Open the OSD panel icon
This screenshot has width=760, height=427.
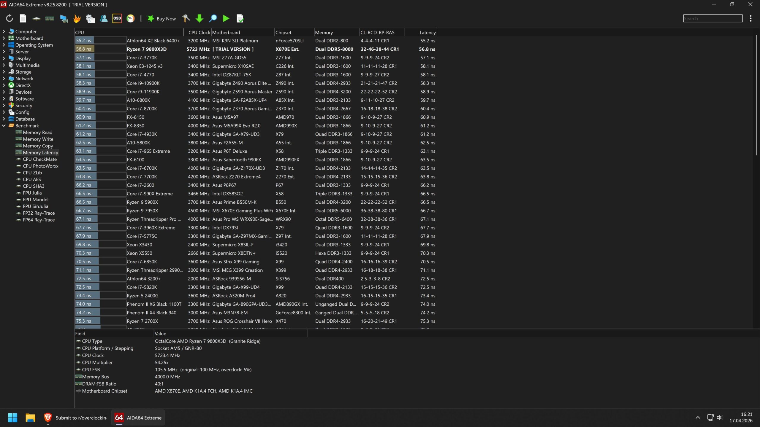coord(117,18)
